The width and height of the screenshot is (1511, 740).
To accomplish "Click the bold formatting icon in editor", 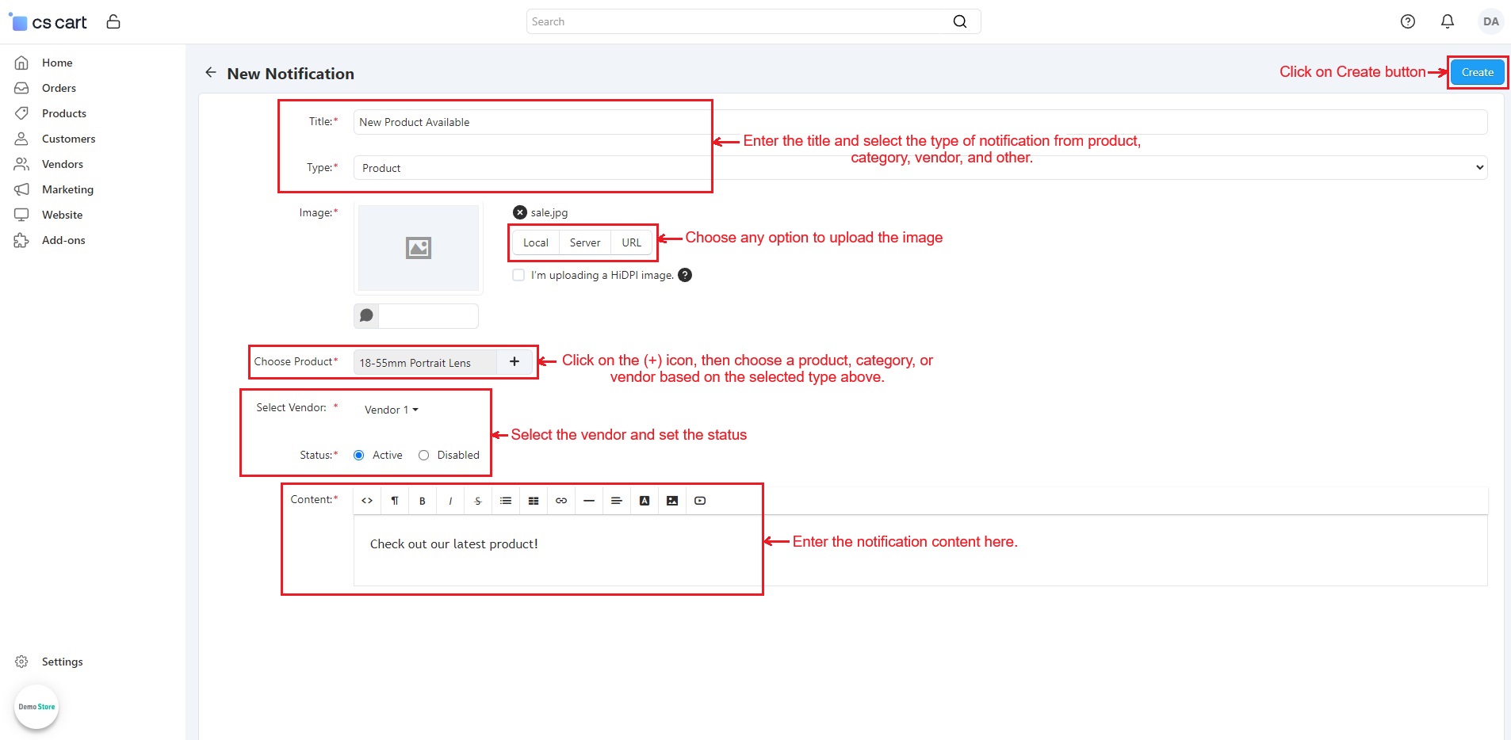I will [x=423, y=501].
